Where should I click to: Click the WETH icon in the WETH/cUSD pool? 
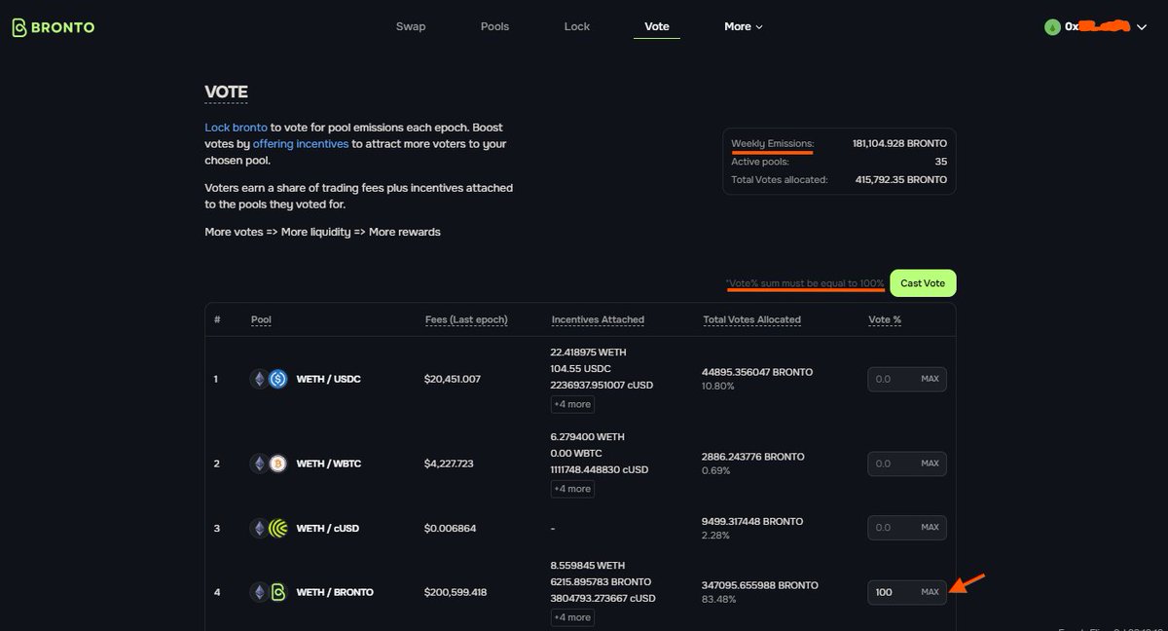258,528
